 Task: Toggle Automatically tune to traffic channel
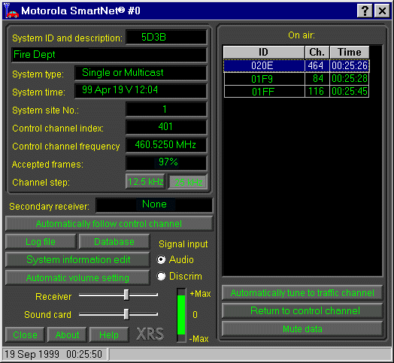[x=302, y=292]
